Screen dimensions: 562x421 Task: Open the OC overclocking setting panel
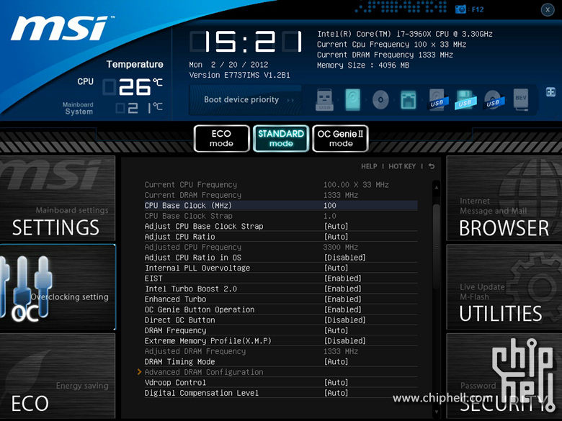coord(58,287)
